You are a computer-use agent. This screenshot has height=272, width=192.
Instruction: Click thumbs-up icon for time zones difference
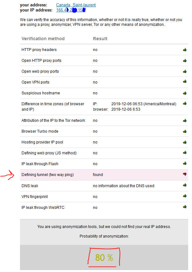[185, 103]
